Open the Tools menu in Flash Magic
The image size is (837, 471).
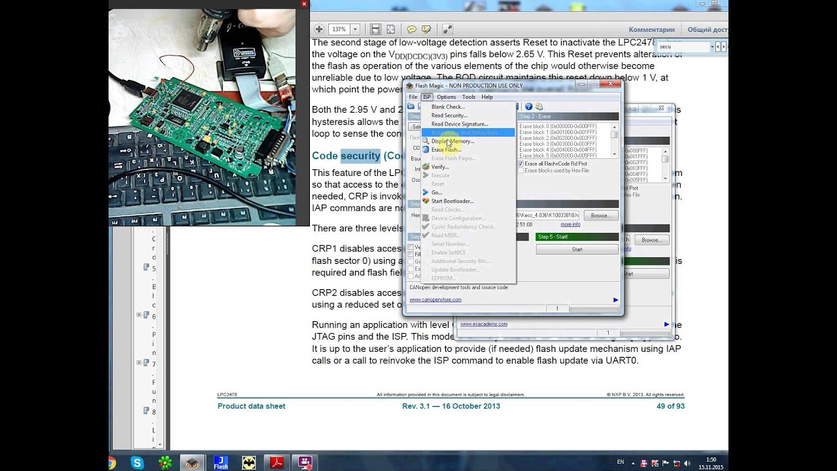tap(469, 97)
